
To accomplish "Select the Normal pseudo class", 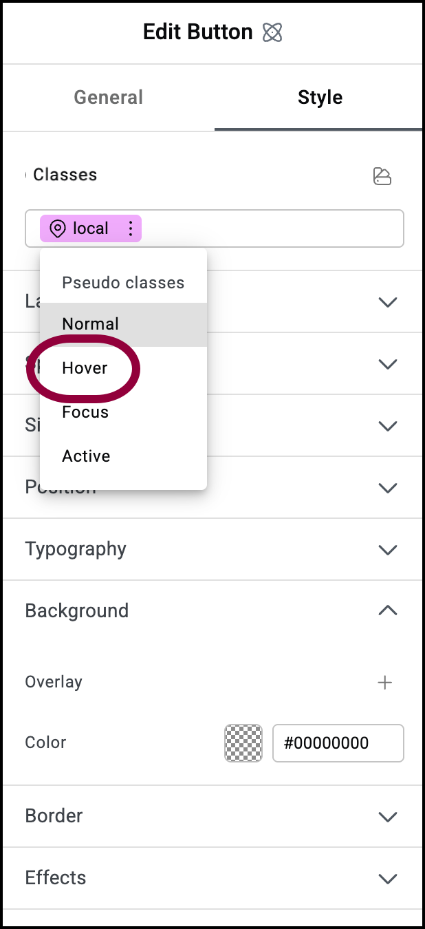I will (x=90, y=324).
